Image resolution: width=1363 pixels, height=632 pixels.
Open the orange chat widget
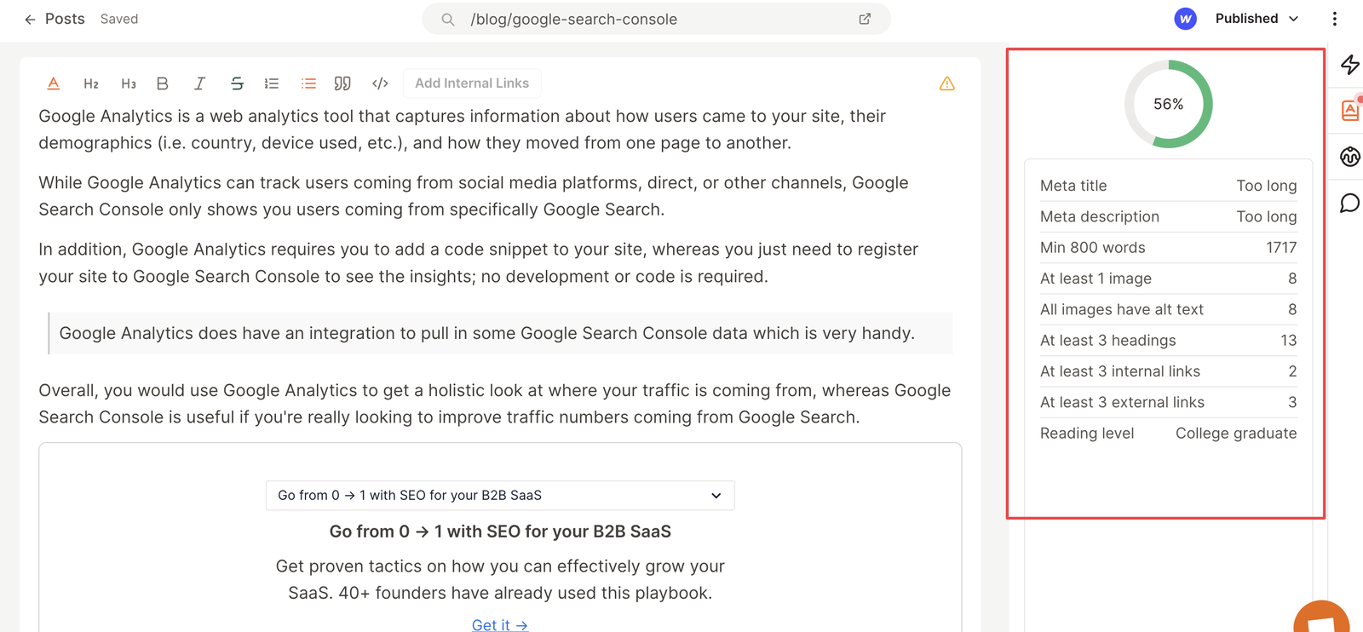1321,617
